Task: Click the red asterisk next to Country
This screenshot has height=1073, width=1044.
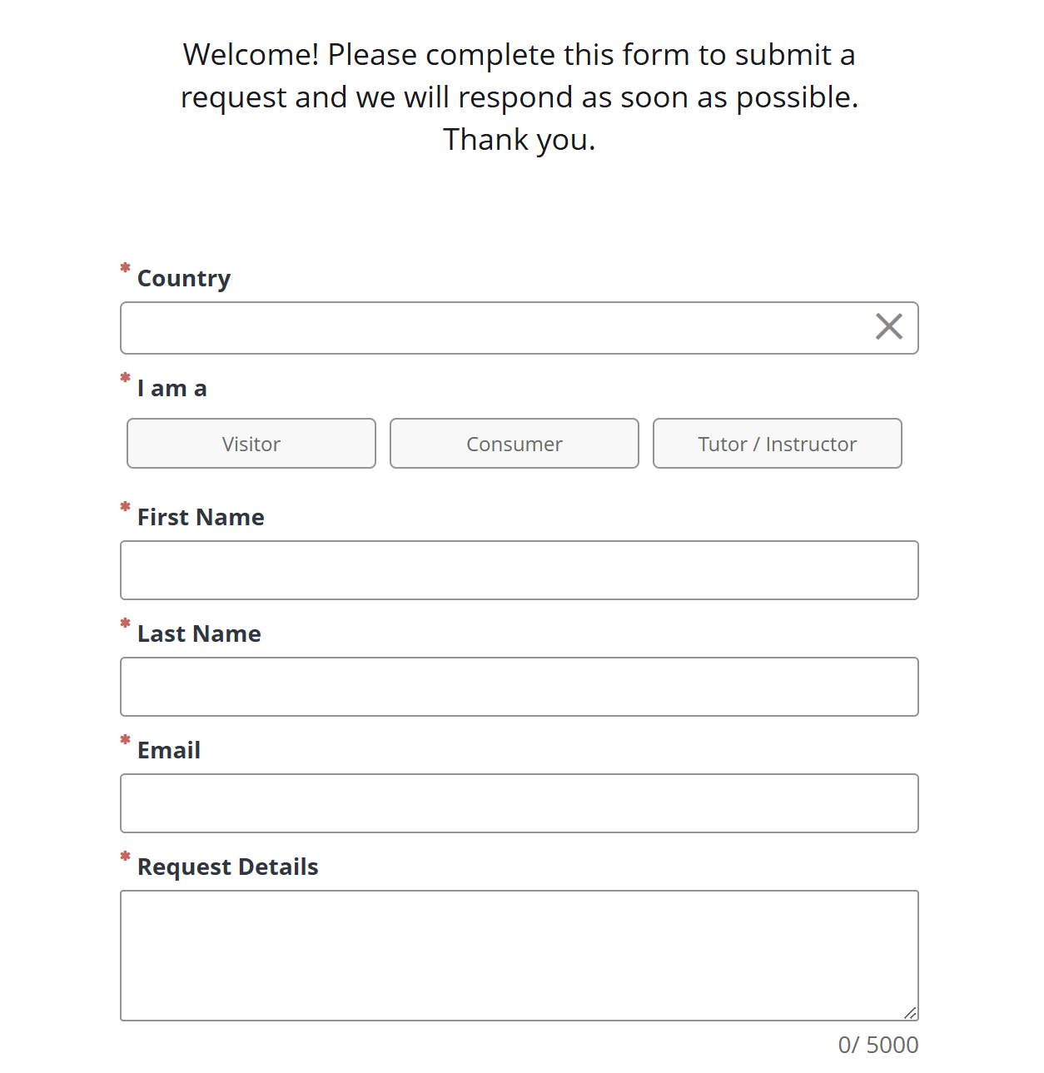Action: point(125,268)
